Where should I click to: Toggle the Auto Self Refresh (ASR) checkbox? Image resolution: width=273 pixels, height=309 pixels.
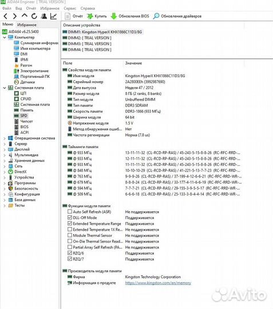click(70, 212)
